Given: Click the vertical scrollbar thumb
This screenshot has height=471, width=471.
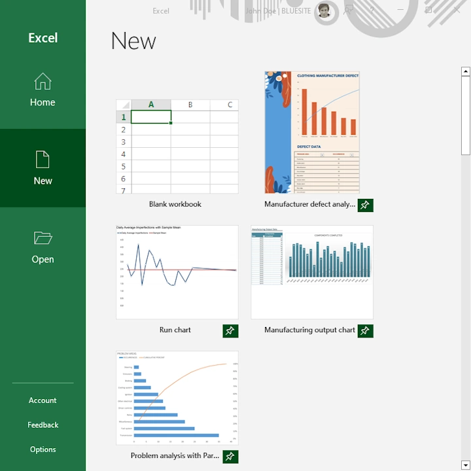Looking at the screenshot, I should (466, 115).
